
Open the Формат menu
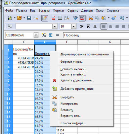click(x=58, y=11)
